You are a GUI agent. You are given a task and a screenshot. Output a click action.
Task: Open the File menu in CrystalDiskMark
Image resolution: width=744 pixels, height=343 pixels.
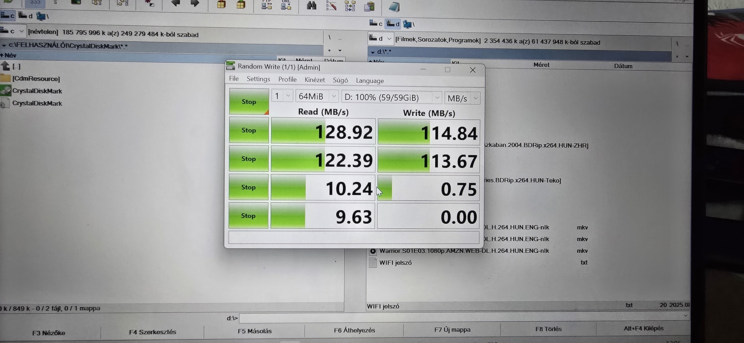[x=234, y=79]
